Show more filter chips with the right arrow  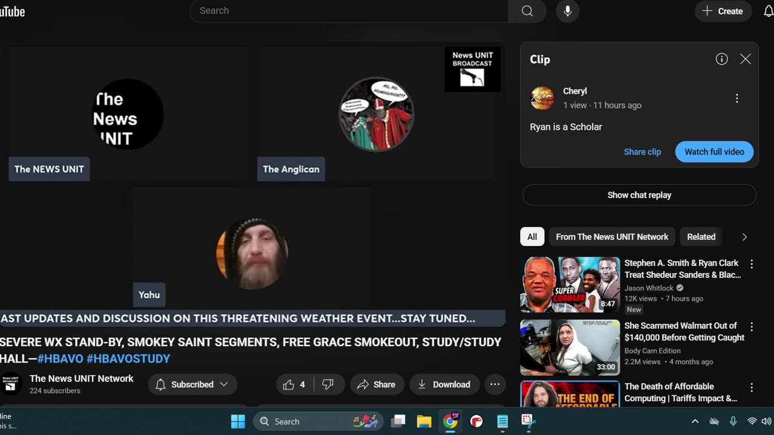744,237
